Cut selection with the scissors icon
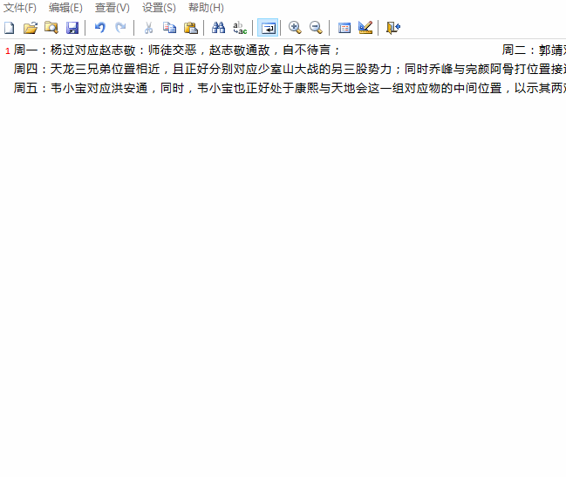This screenshot has width=566, height=477. 148,28
